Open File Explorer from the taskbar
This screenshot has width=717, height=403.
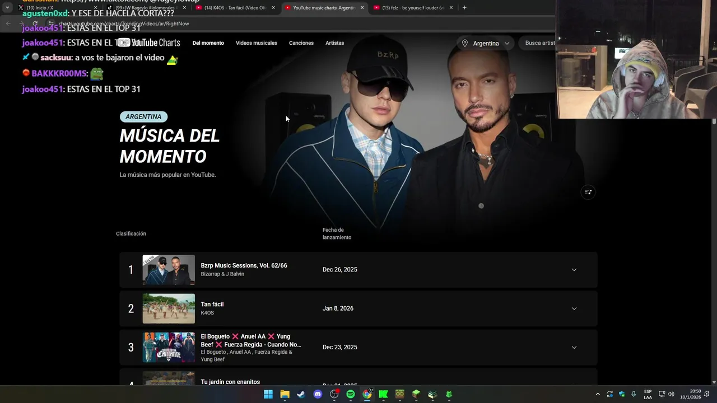[285, 394]
